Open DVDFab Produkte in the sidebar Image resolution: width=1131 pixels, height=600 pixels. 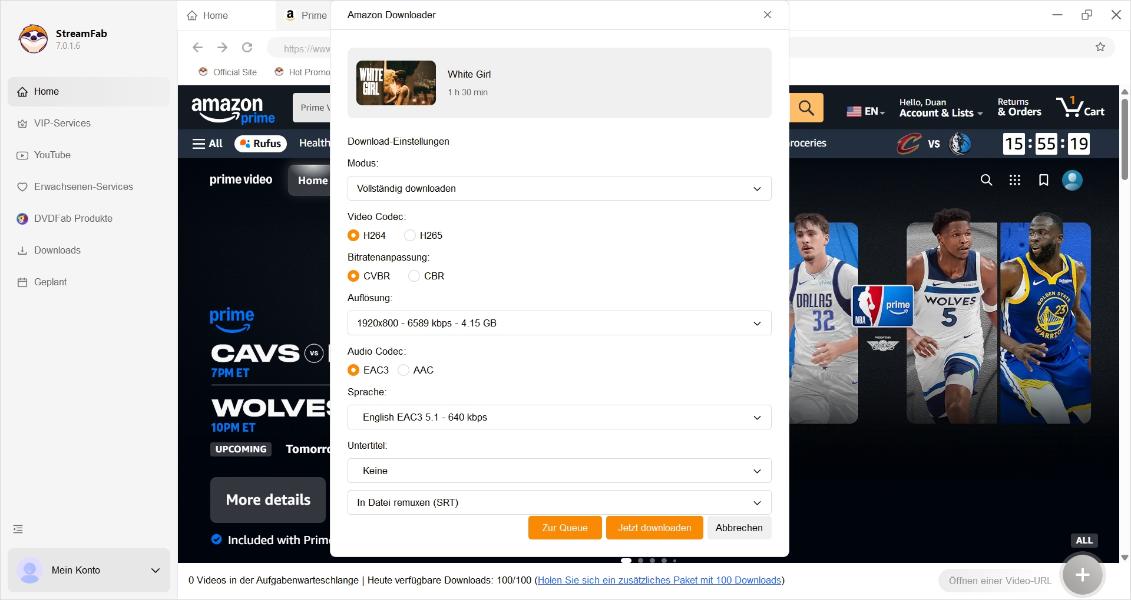72,218
